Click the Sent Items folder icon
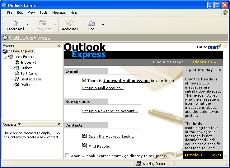The width and height of the screenshot is (230, 168). pos(17,74)
